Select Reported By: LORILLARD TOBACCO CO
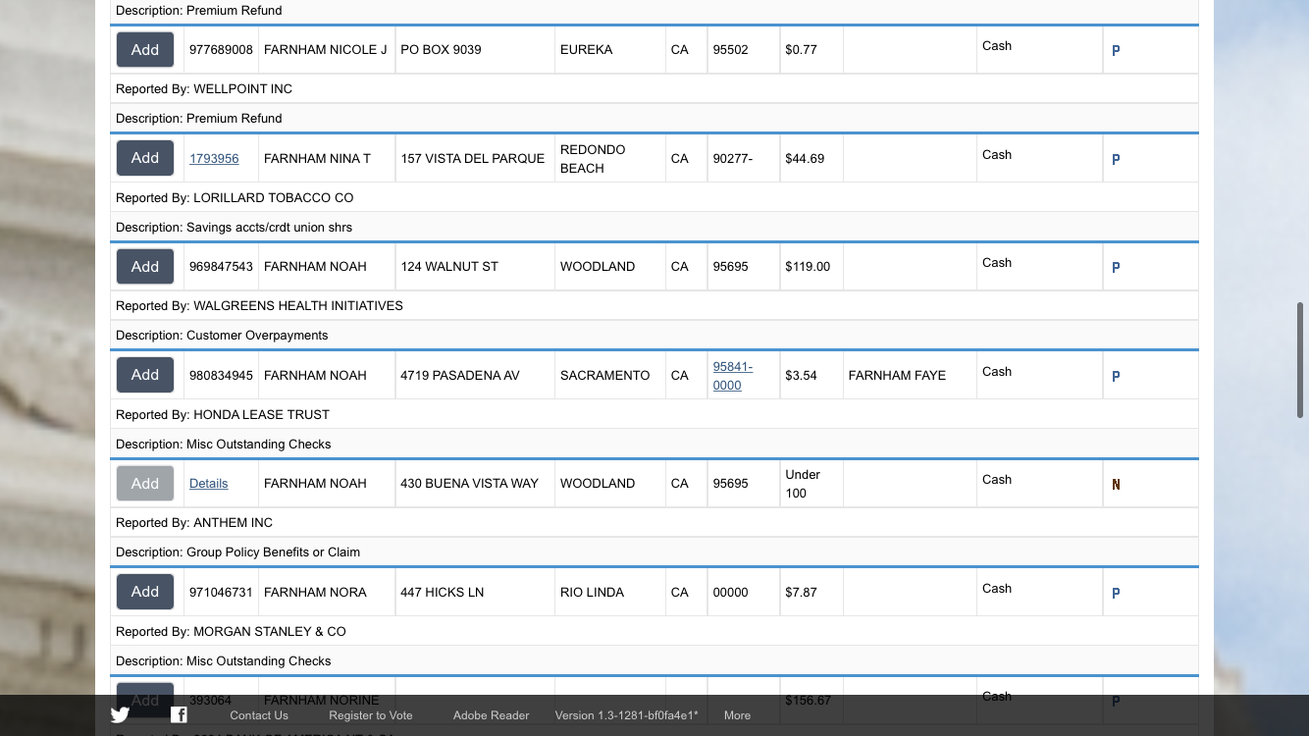This screenshot has height=736, width=1309. (235, 197)
